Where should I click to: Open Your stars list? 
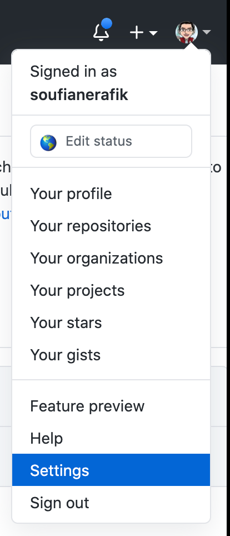[111, 322]
